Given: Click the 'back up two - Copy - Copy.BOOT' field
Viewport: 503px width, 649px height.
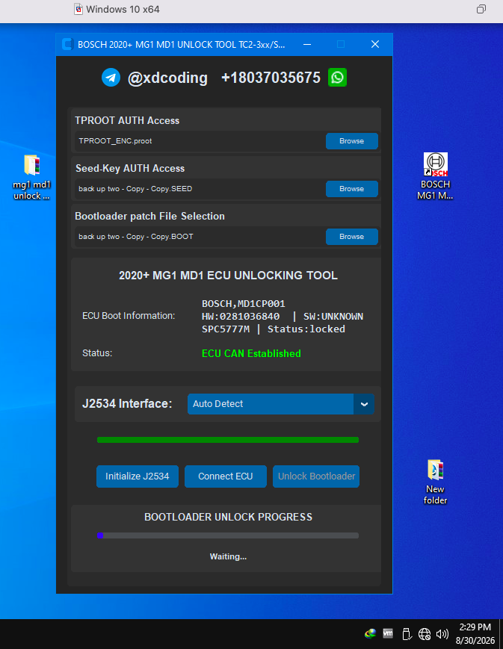Looking at the screenshot, I should [x=200, y=237].
